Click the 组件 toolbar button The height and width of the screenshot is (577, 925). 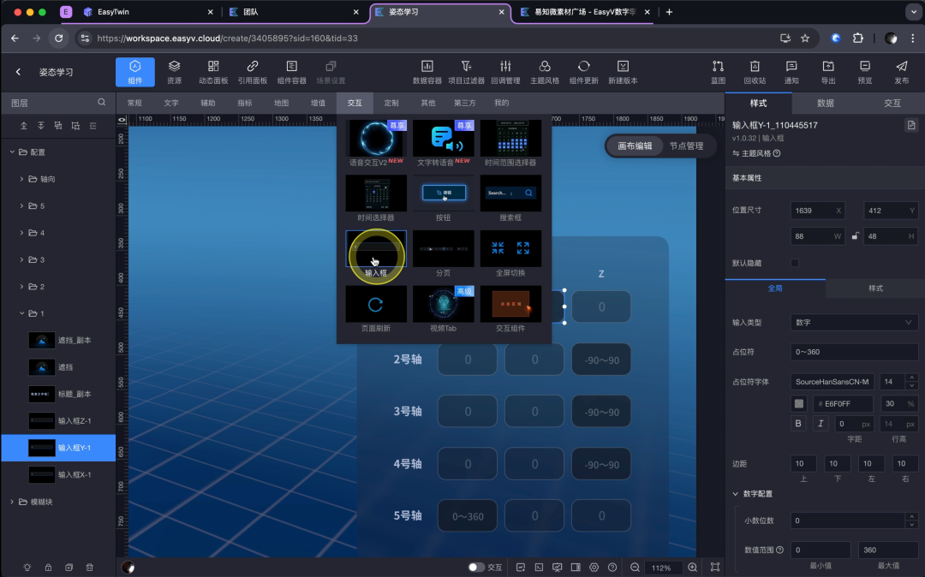(x=135, y=72)
